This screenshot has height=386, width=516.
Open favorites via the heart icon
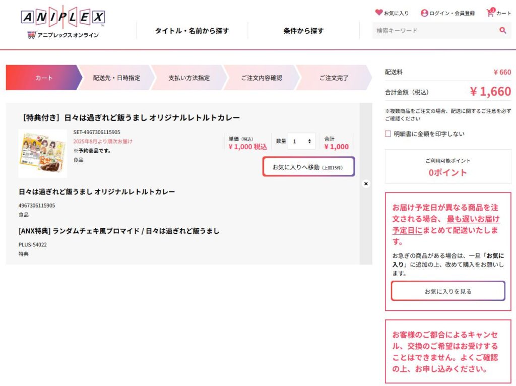pos(379,13)
